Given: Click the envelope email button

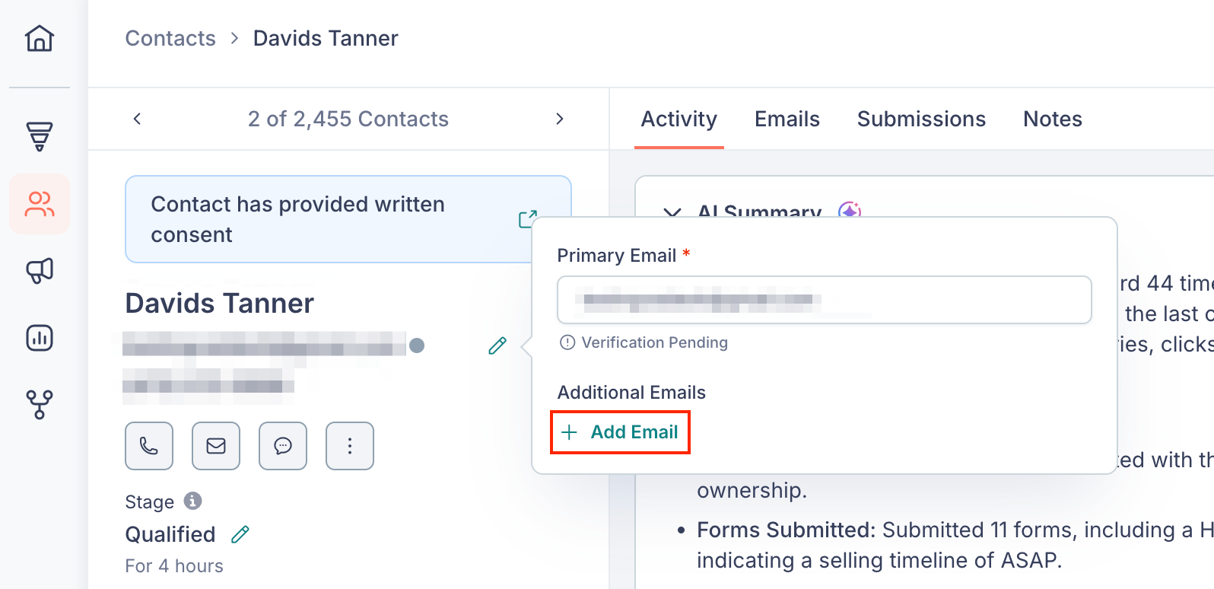Looking at the screenshot, I should tap(216, 446).
